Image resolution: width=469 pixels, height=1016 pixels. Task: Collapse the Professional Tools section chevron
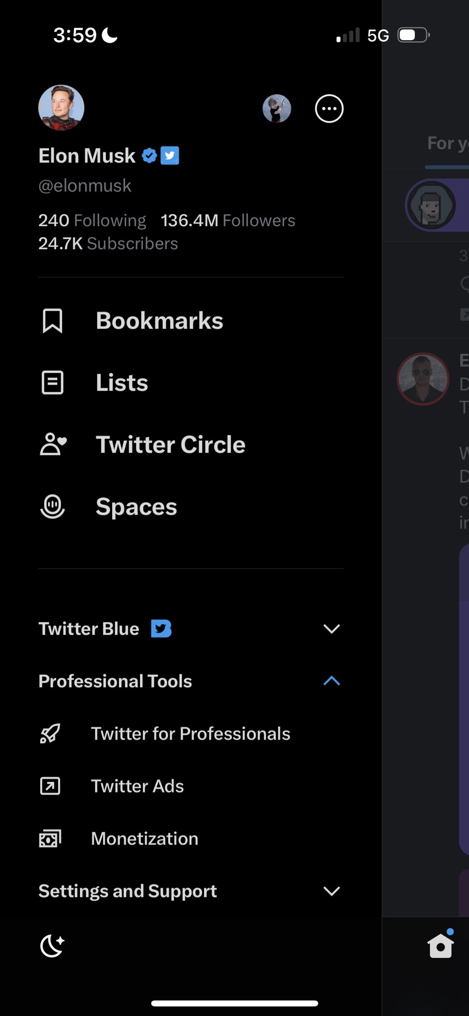pyautogui.click(x=332, y=681)
